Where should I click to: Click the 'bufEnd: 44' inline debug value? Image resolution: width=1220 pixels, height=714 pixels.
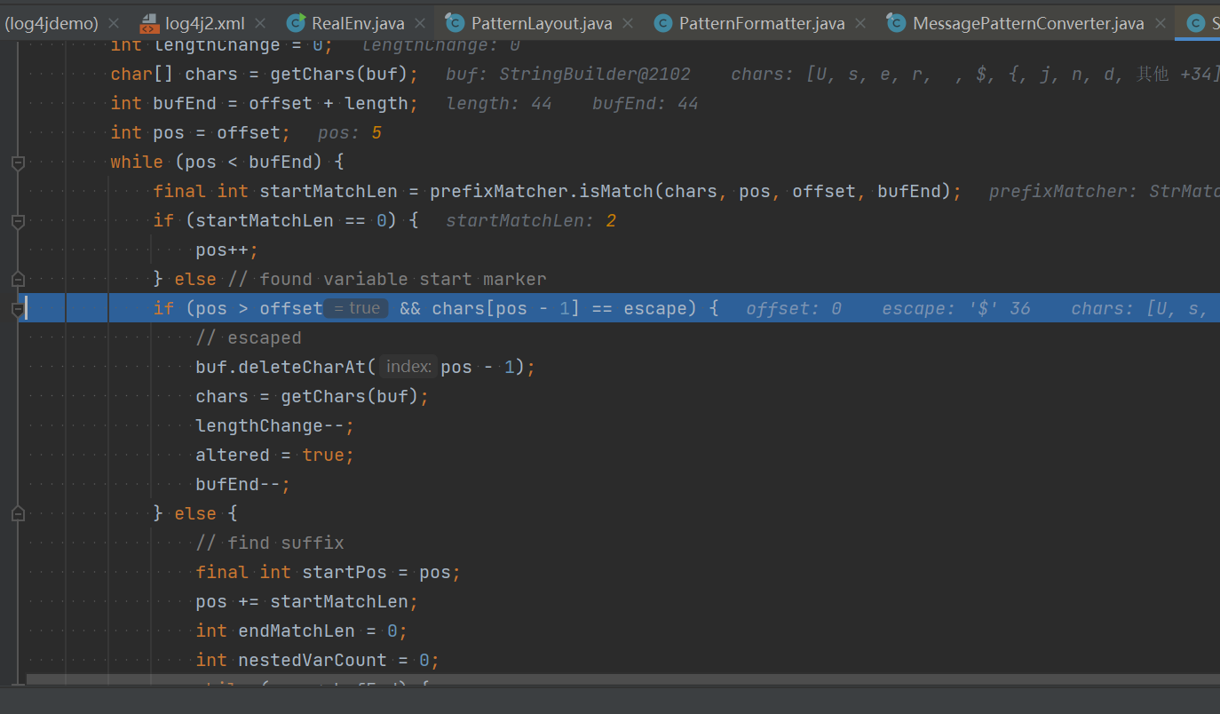coord(646,104)
